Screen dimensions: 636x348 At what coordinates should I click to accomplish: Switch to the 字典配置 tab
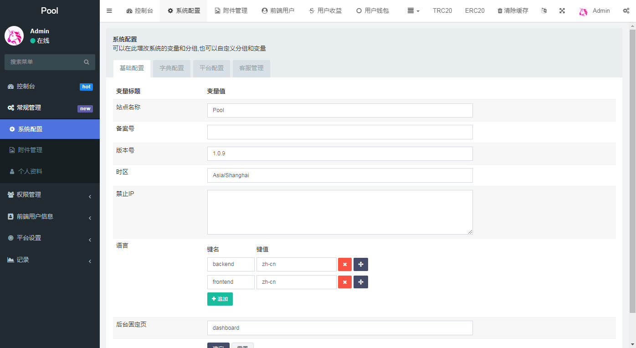click(172, 68)
